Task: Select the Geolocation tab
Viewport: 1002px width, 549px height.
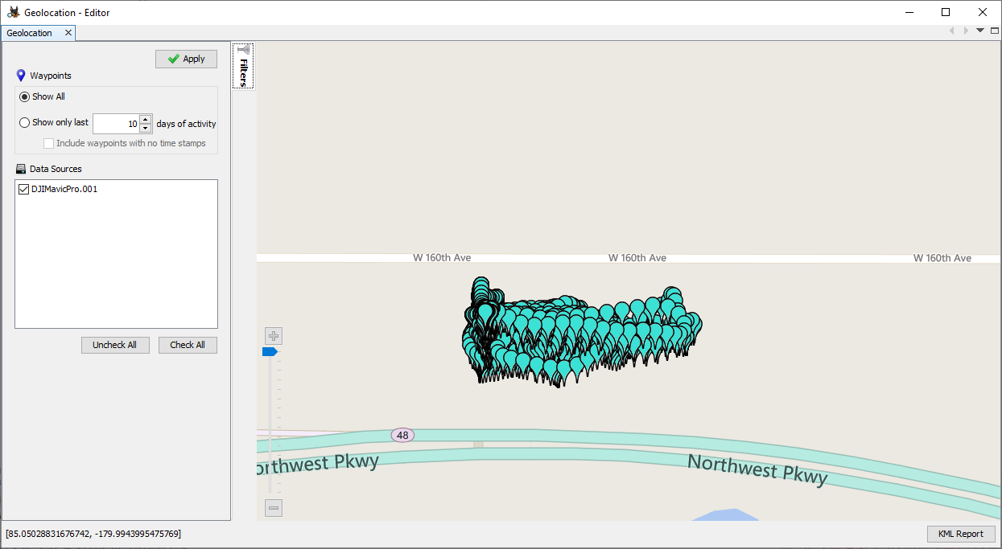Action: tap(31, 33)
